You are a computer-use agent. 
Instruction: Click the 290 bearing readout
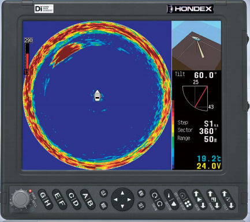pos(28,40)
